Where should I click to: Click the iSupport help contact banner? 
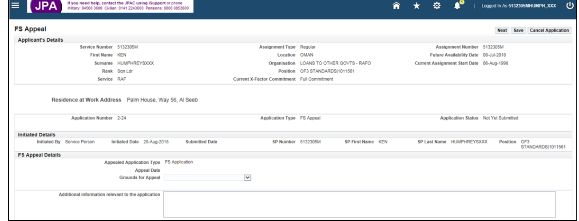[x=128, y=6]
